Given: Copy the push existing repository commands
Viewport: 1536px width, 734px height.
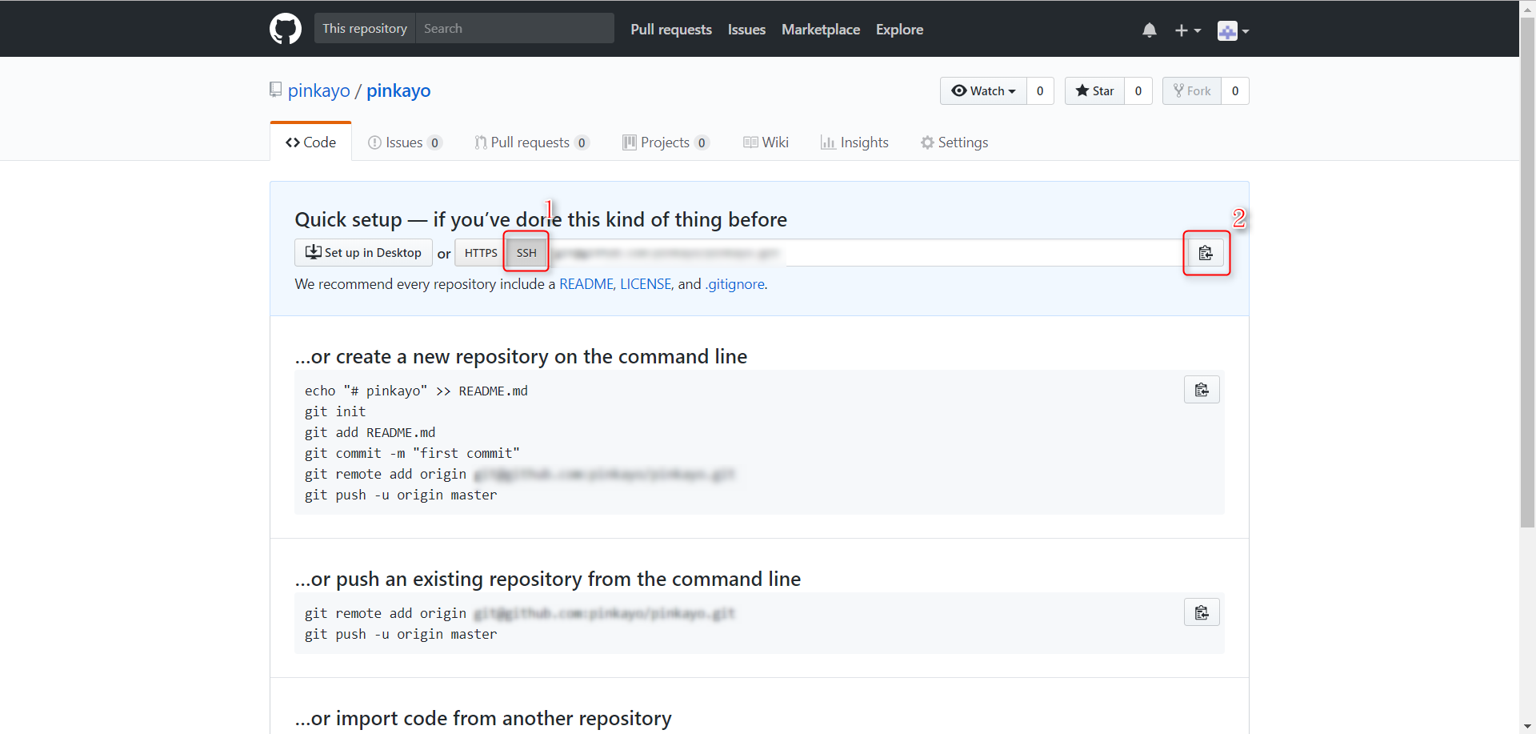Looking at the screenshot, I should 1202,612.
